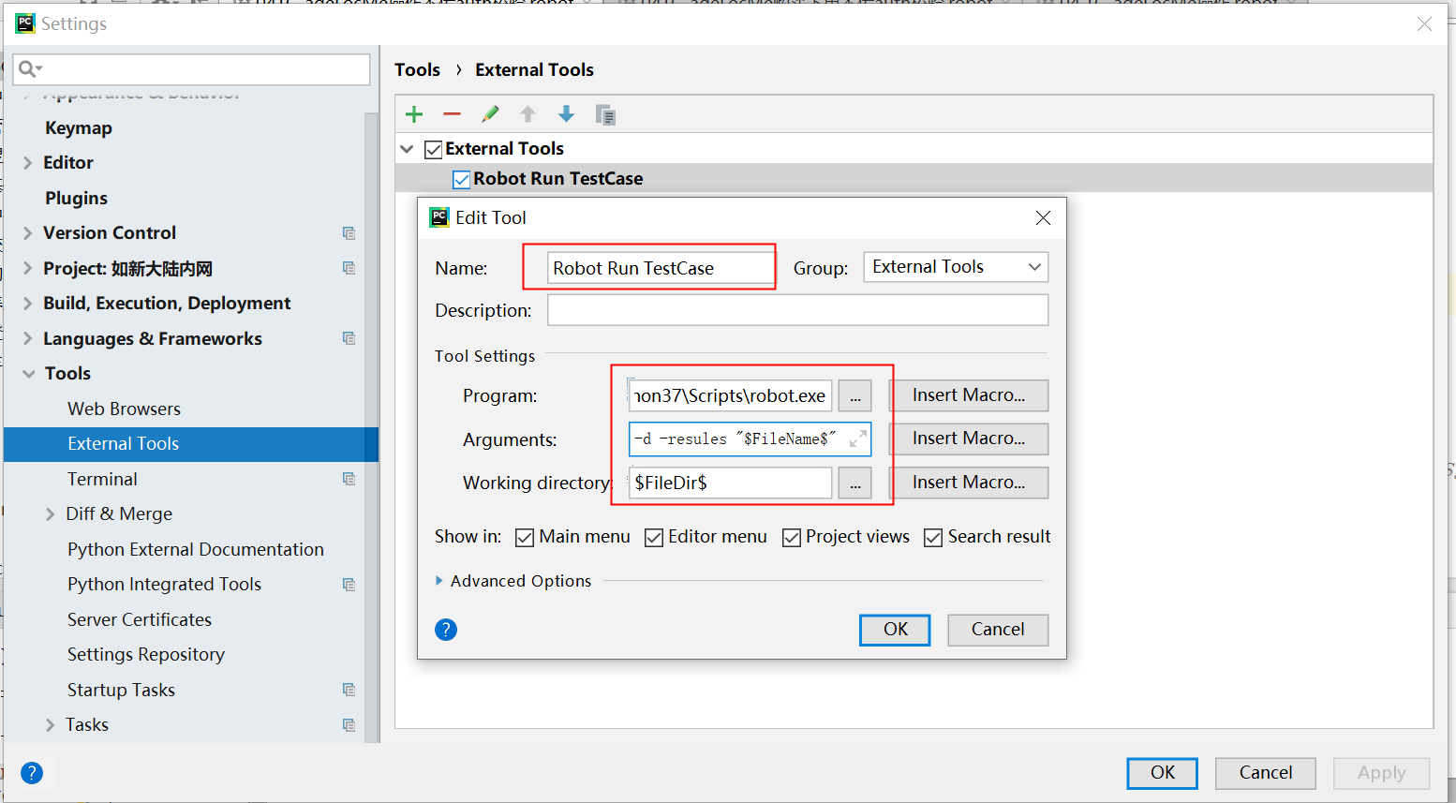Uncheck Editor menu option

(x=654, y=537)
